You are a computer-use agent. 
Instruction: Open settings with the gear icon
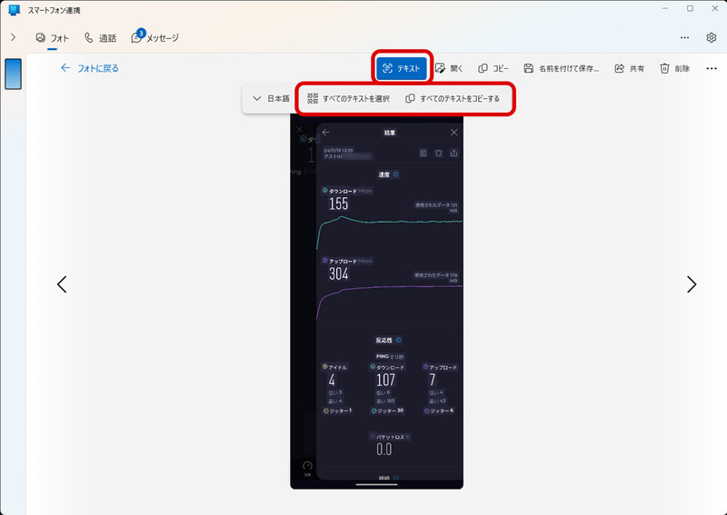(x=712, y=37)
